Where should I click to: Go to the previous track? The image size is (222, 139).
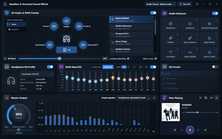point(182,130)
